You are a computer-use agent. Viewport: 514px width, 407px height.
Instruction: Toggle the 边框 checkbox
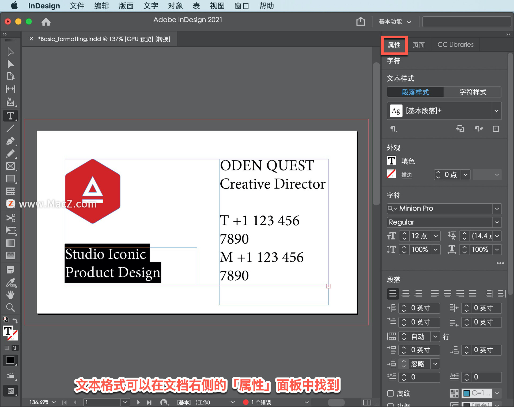390,405
